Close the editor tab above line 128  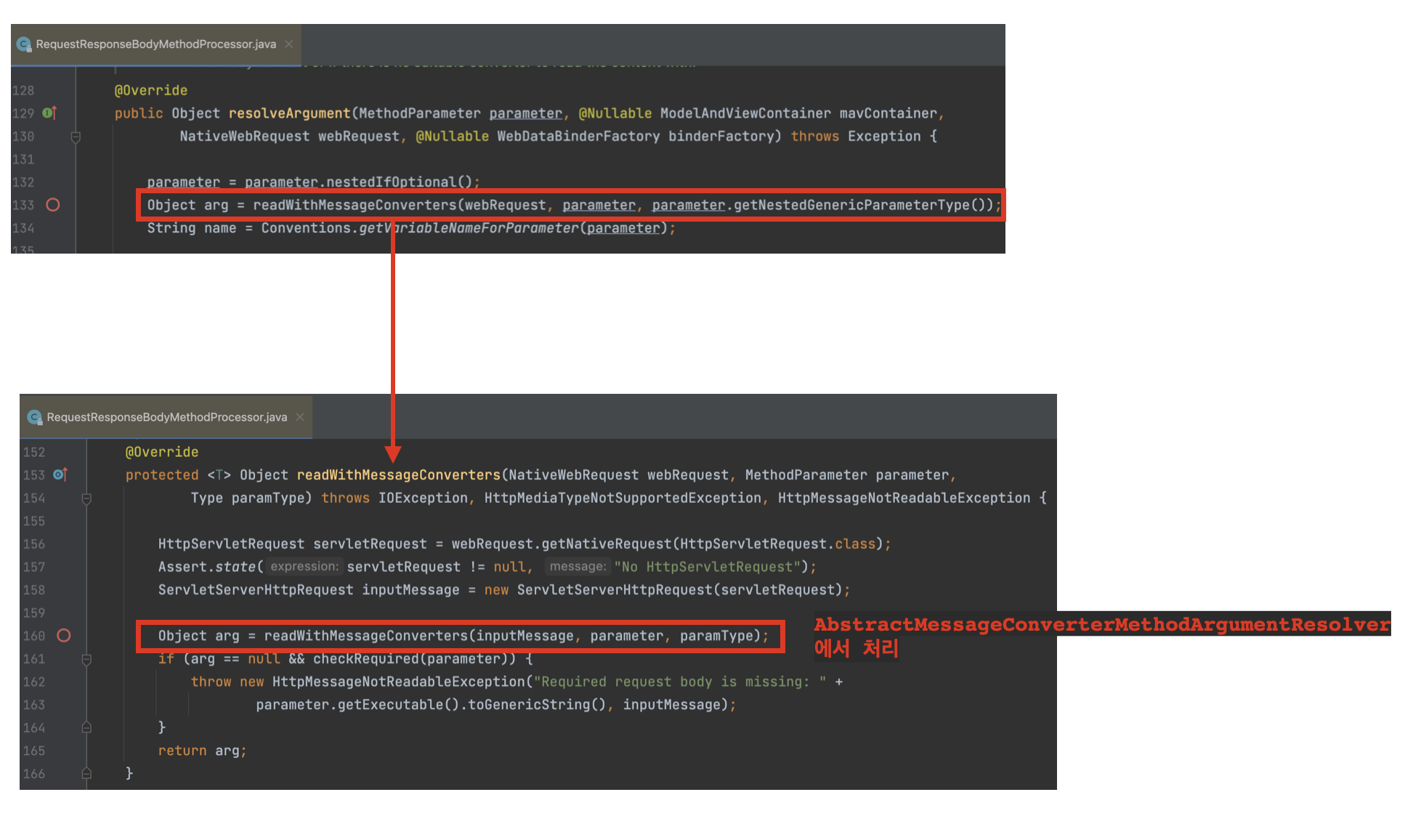tap(289, 44)
